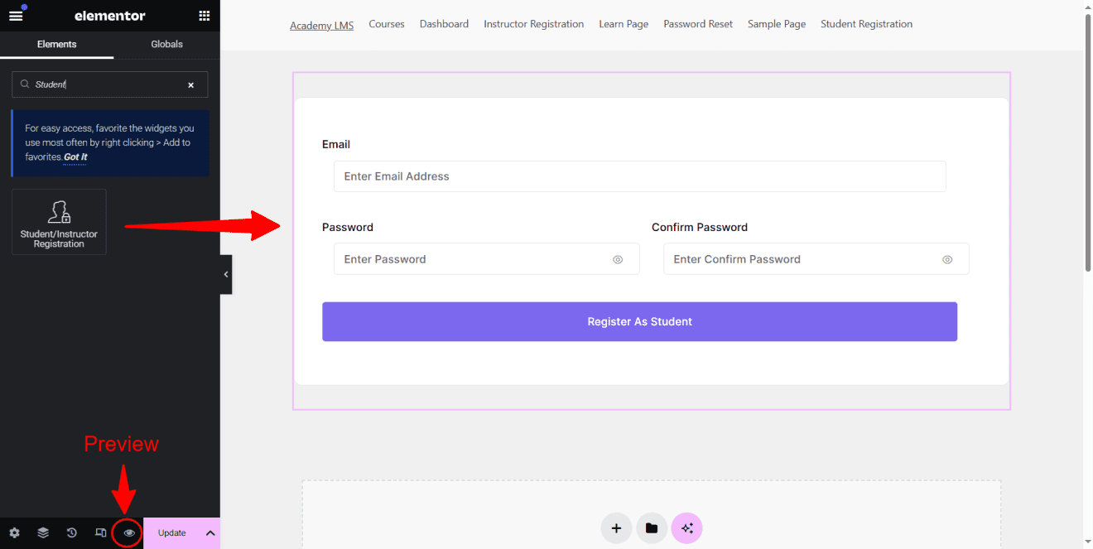Toggle visibility of the Confirm Password field
The height and width of the screenshot is (549, 1093).
click(947, 259)
